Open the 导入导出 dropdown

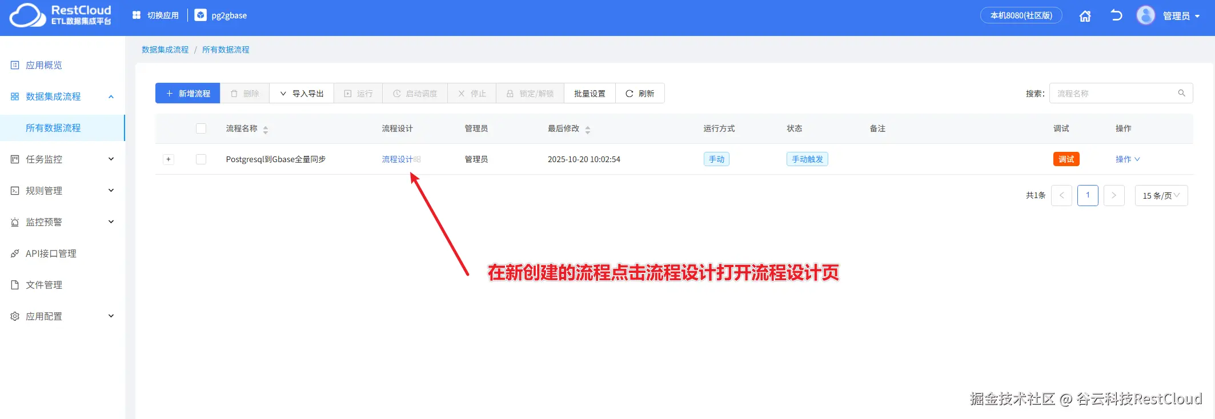click(x=302, y=93)
